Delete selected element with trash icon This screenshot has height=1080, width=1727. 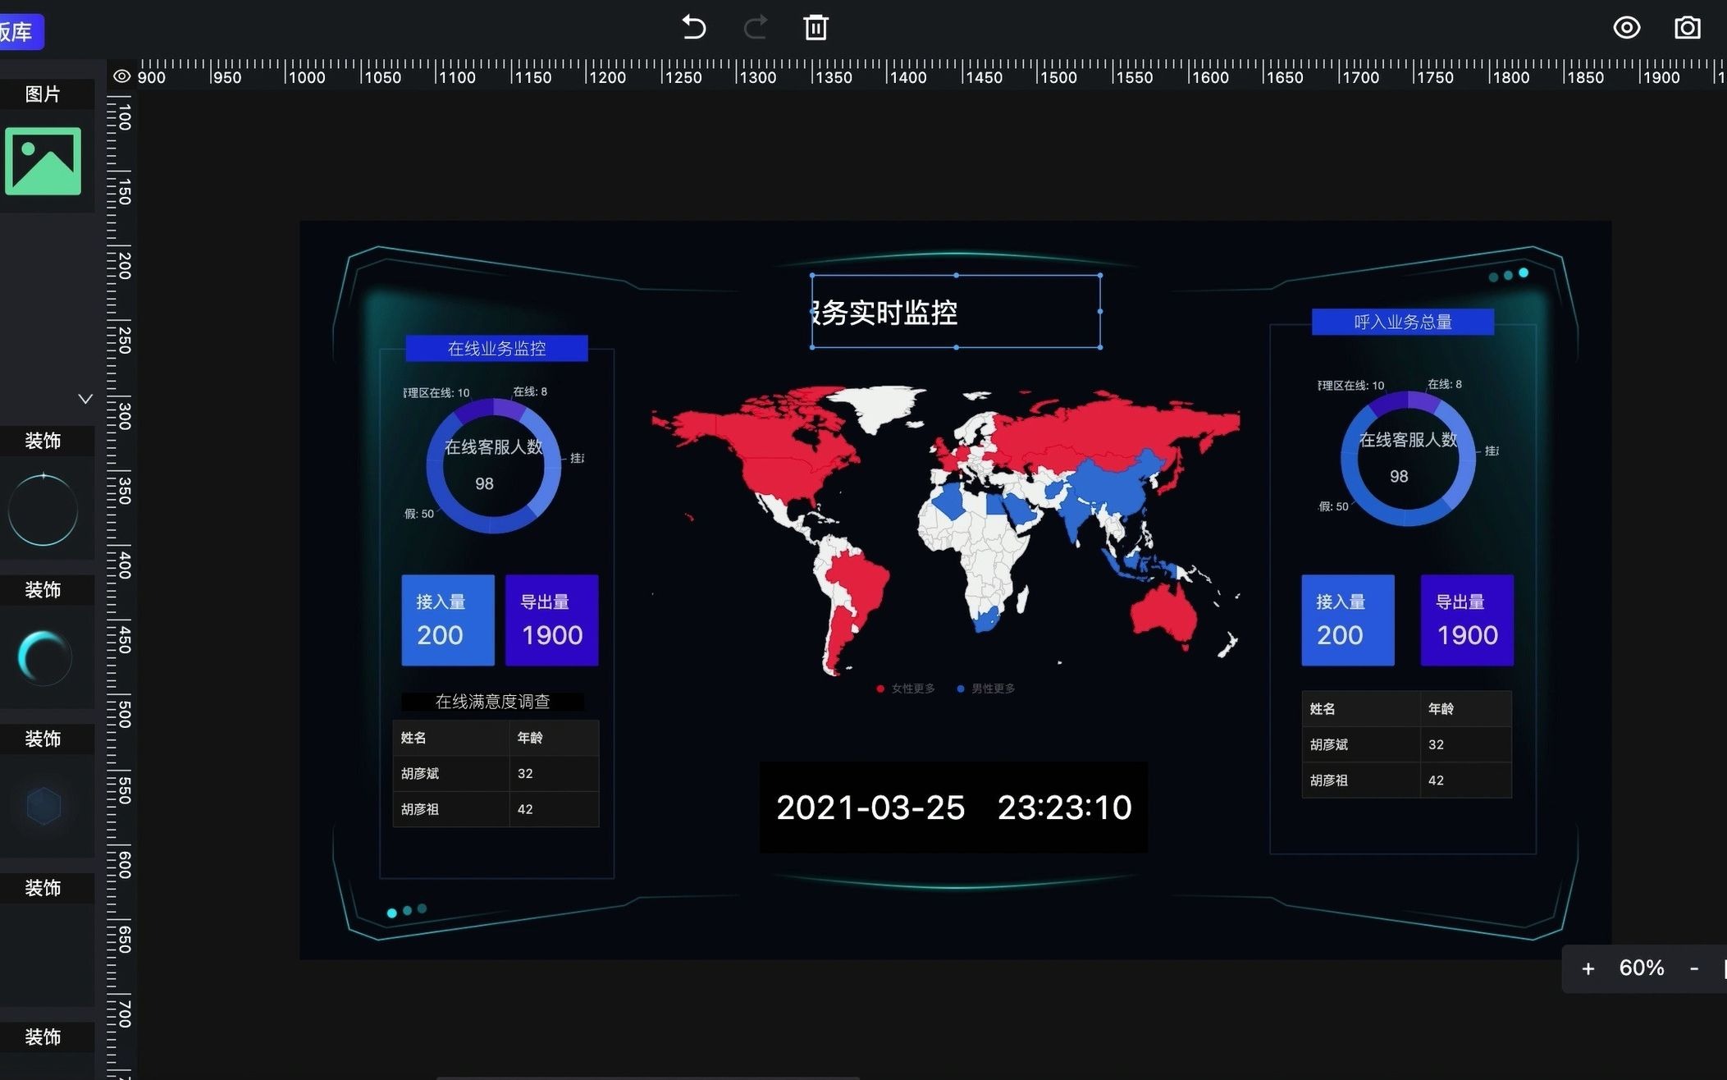pos(816,27)
